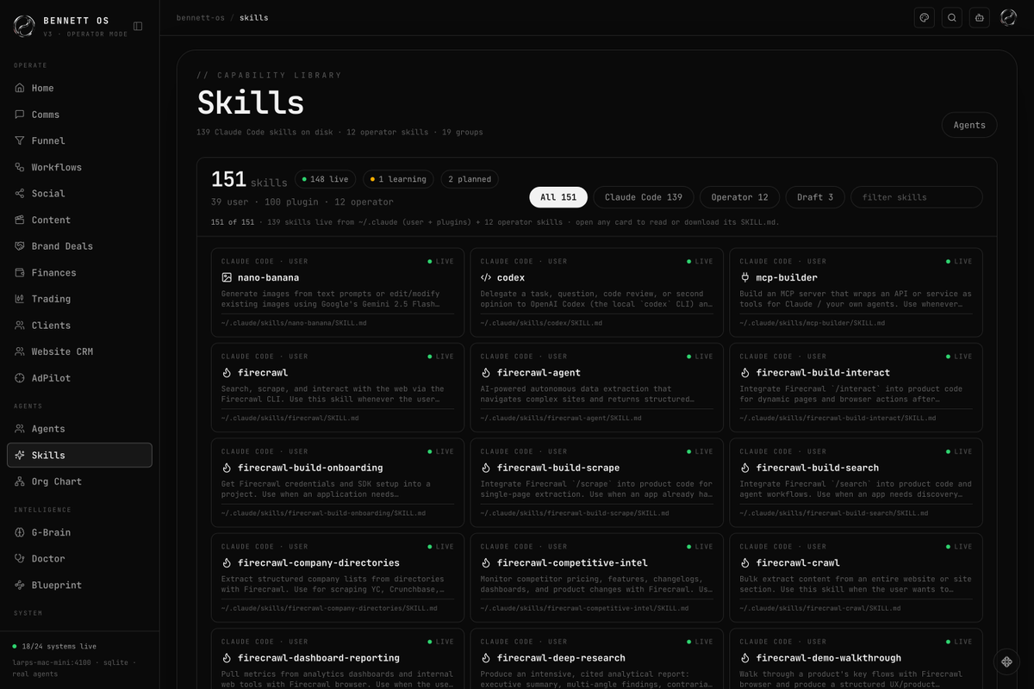Viewport: 1034px width, 689px height.
Task: Click the ~/.claude/skills/mcp-builder/SKILL.md path
Action: tap(812, 323)
